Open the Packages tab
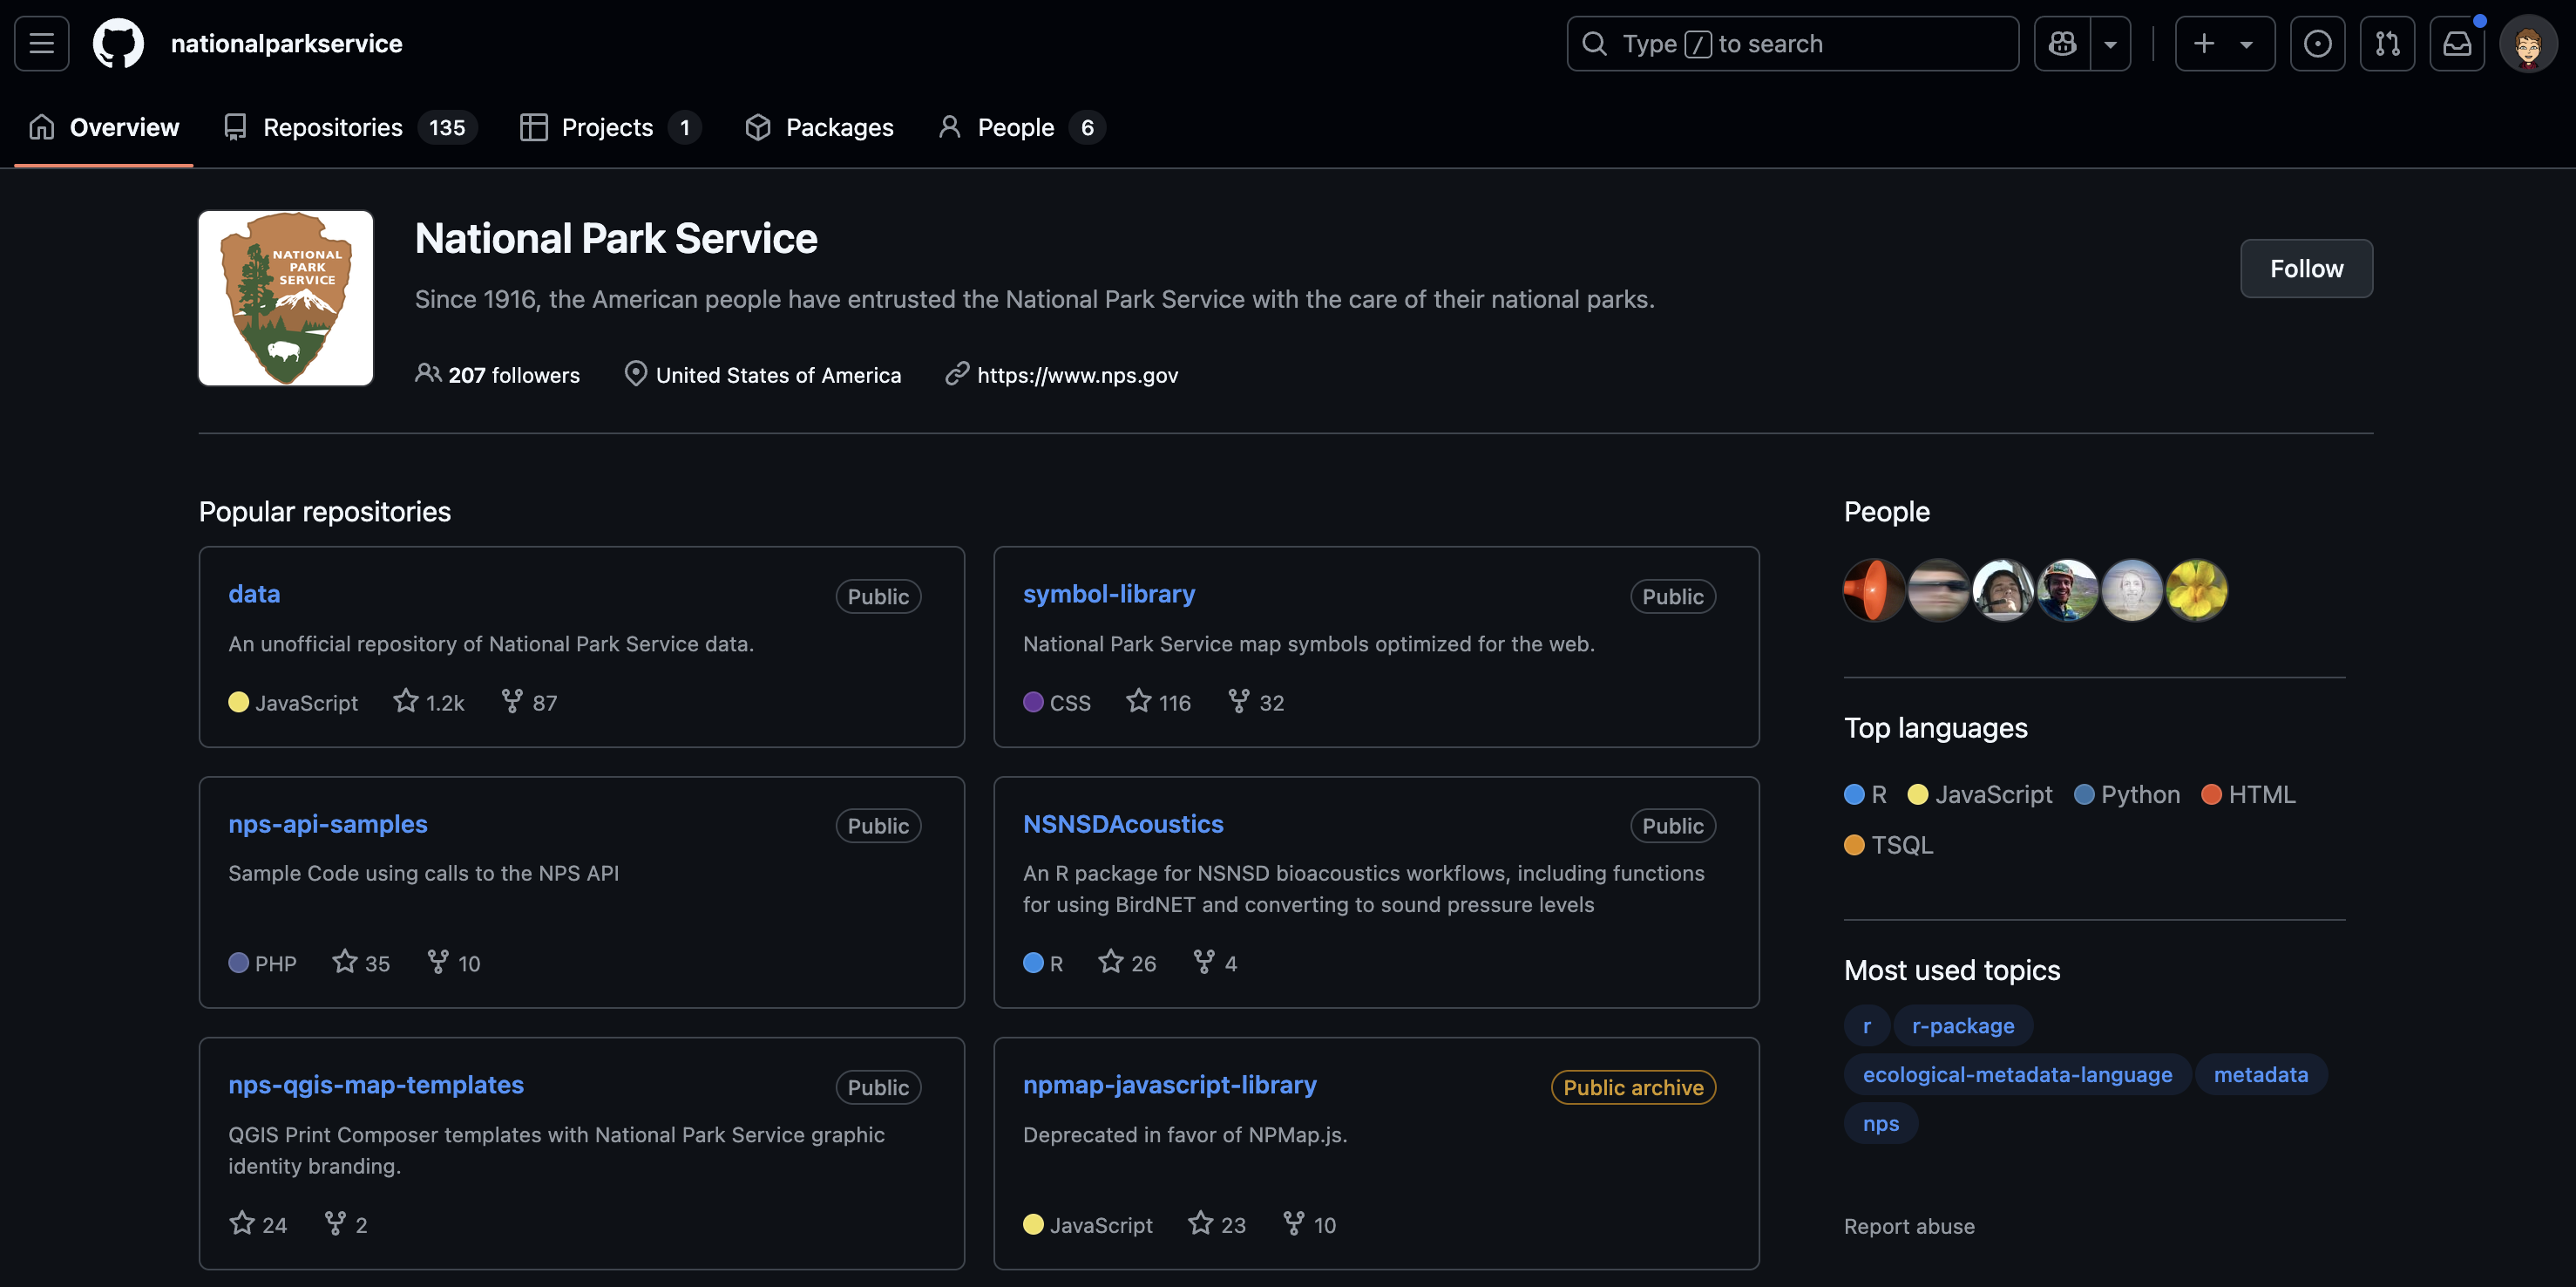The height and width of the screenshot is (1287, 2576). 819,127
